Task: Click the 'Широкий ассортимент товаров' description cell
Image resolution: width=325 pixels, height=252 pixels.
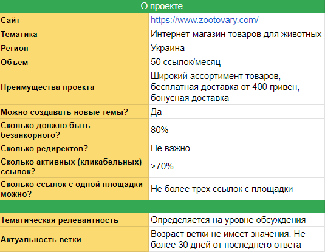Action: 237,87
